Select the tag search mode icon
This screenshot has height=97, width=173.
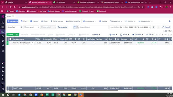(78, 27)
